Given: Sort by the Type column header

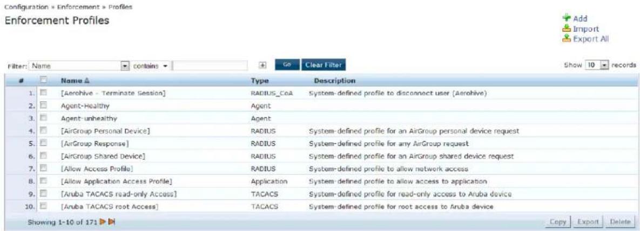Looking at the screenshot, I should click(x=260, y=81).
